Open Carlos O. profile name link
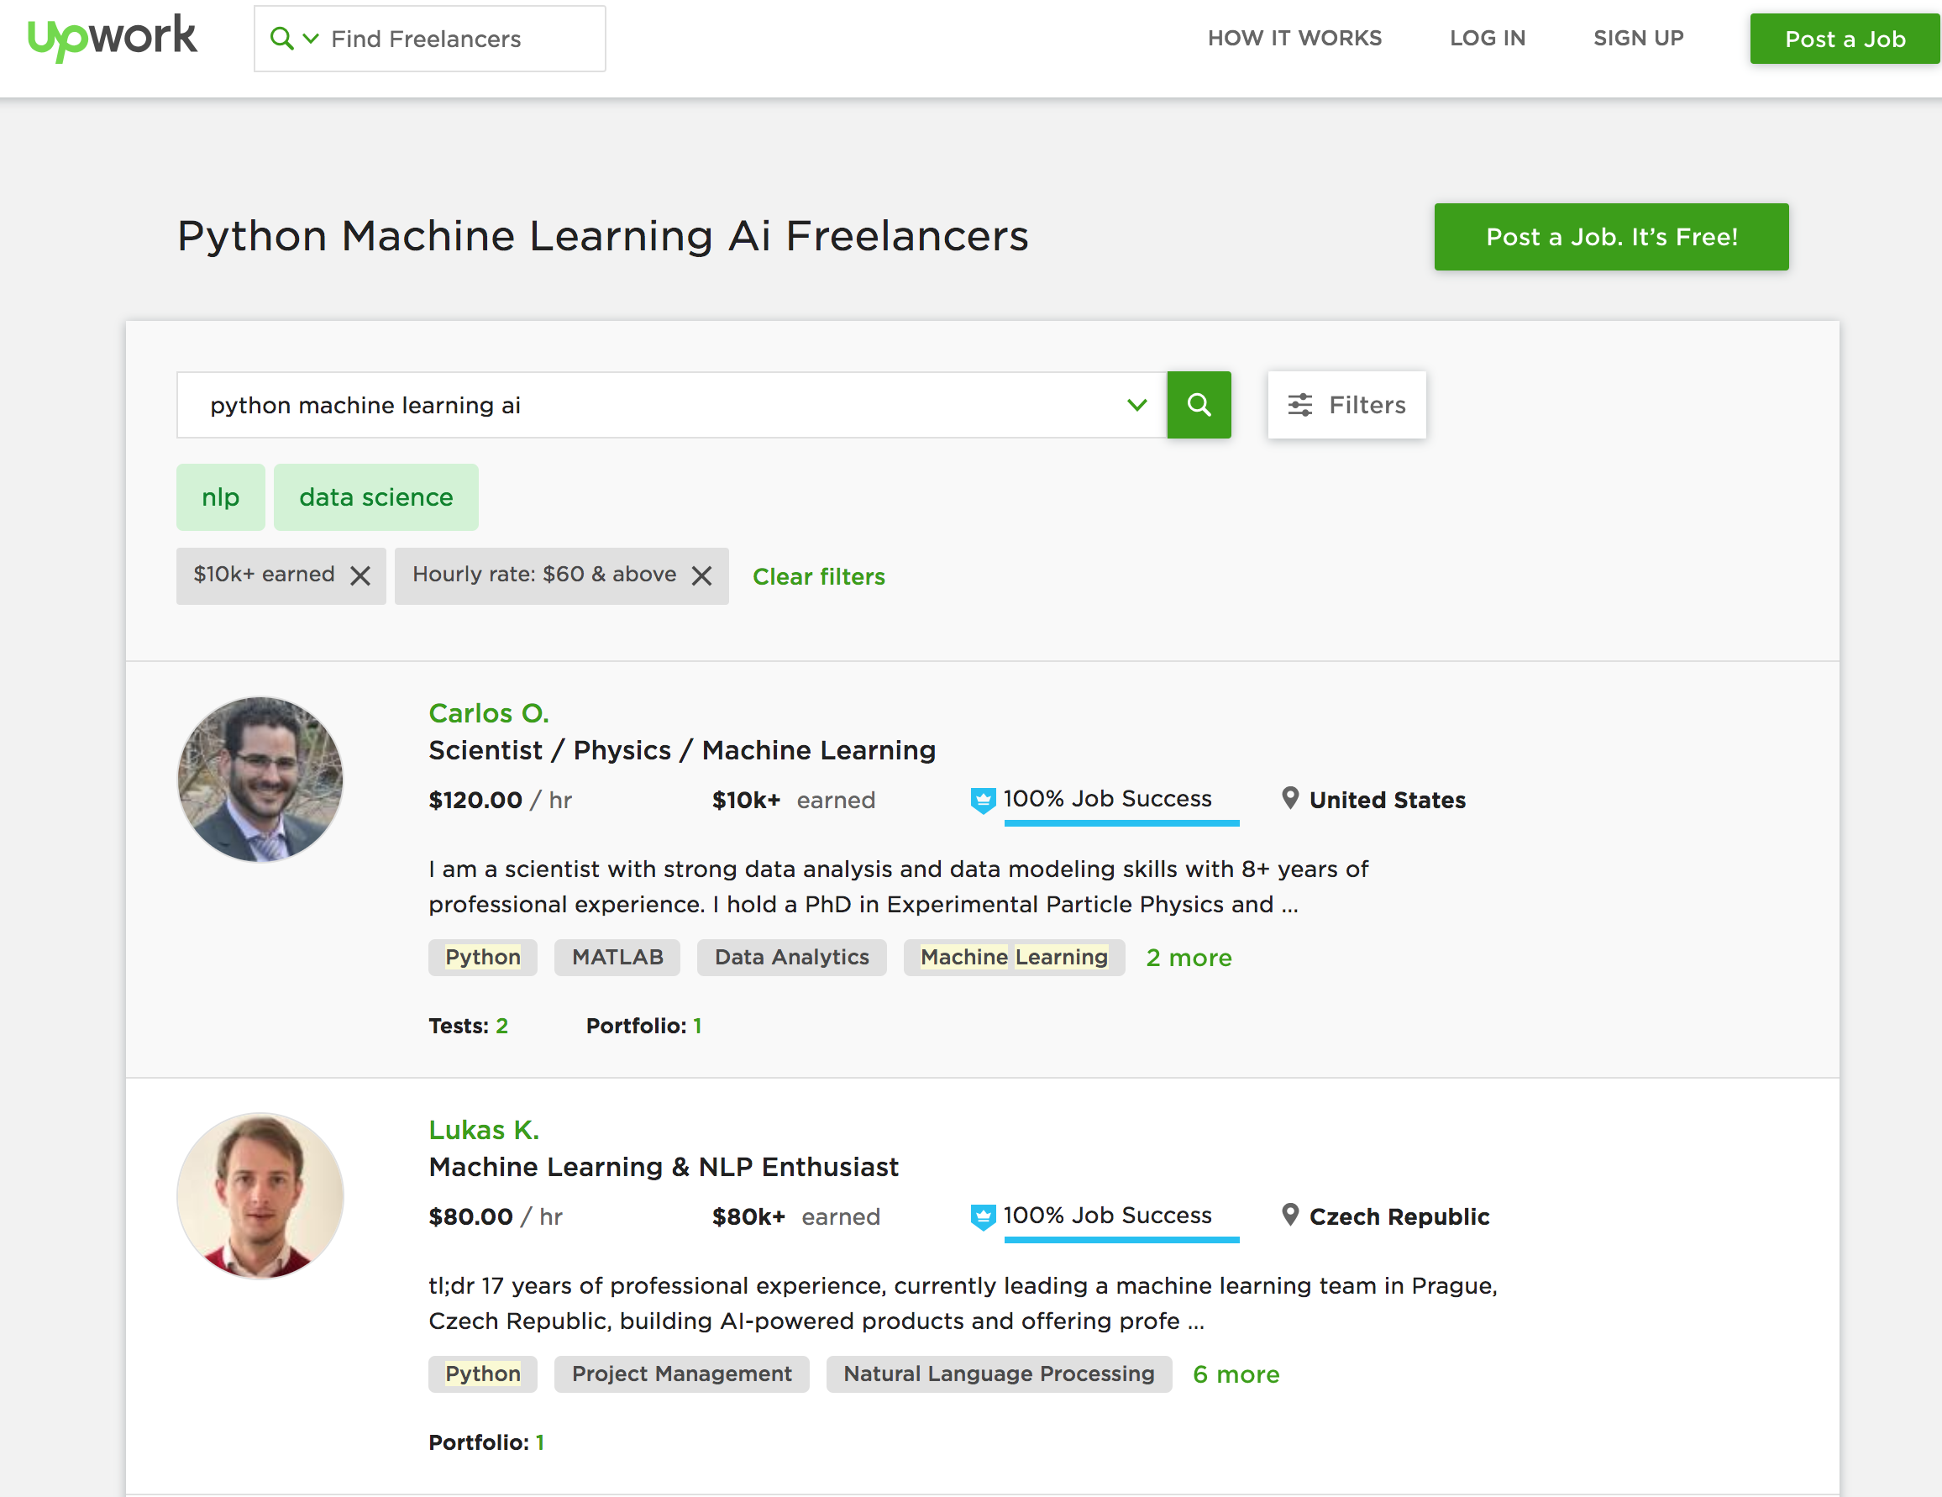The width and height of the screenshot is (1942, 1497). pos(488,712)
